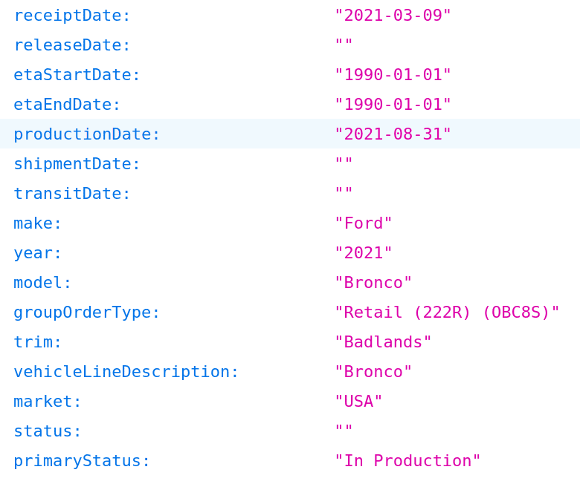Viewport: 580px width, 484px height.
Task: Select the etaEndDate key
Action: 67,105
